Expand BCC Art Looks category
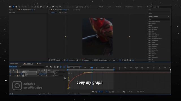Viewport: 181px width, 101px height. coord(148,29)
